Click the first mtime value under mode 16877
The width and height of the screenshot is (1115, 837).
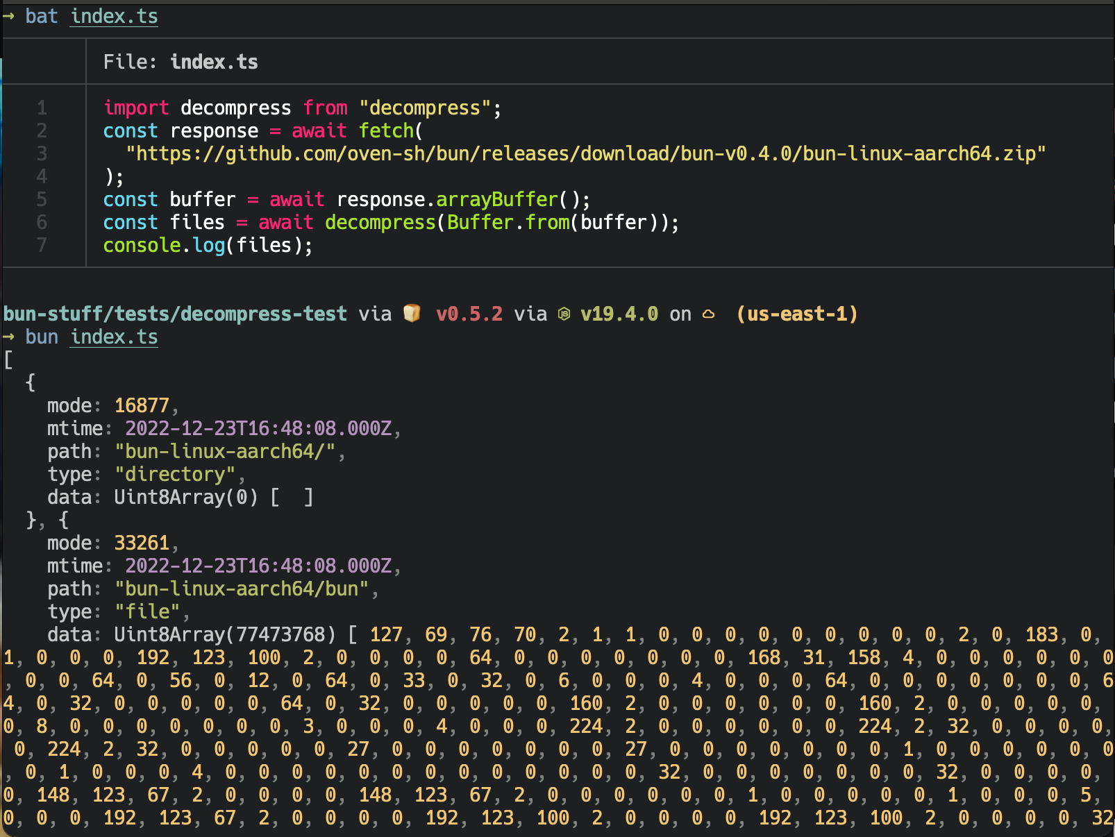click(x=258, y=428)
